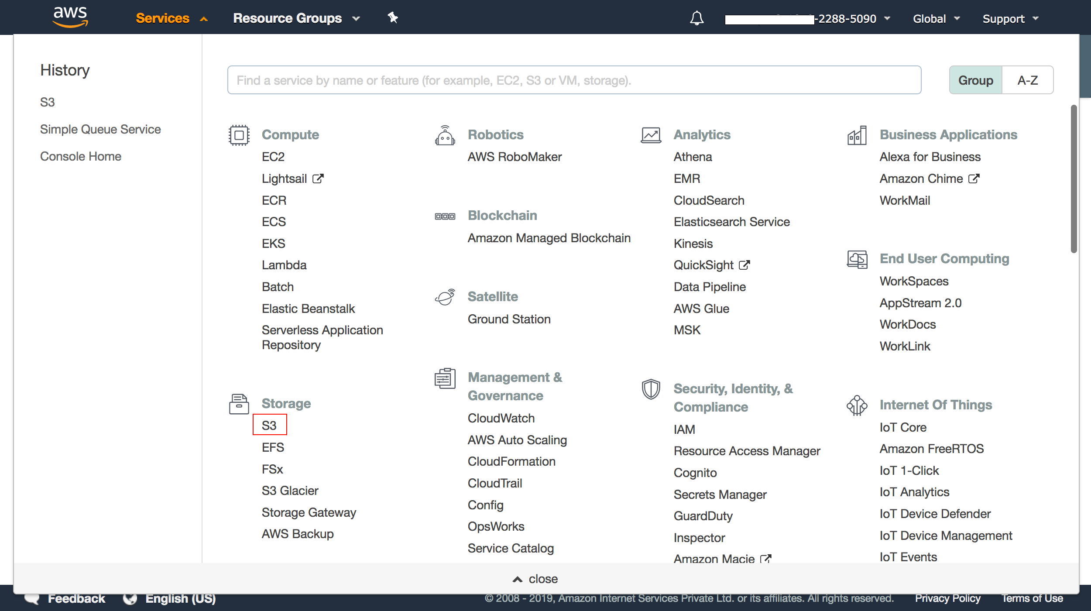The width and height of the screenshot is (1091, 611).
Task: Click the Simple Queue Service history link
Action: [x=101, y=129]
